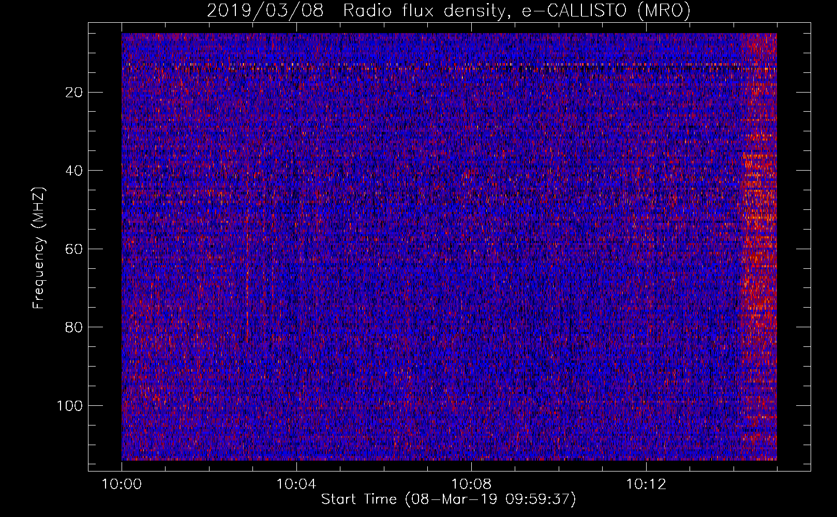Image resolution: width=837 pixels, height=517 pixels.
Task: Select the 'Frequency (MHZ)' axis label
Action: (39, 248)
